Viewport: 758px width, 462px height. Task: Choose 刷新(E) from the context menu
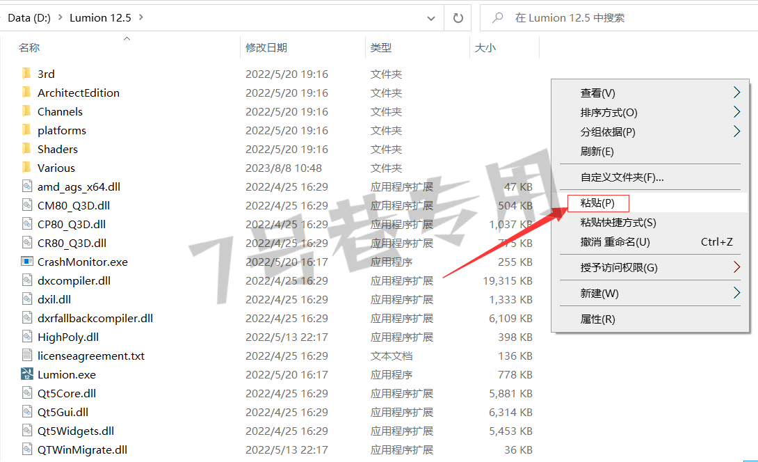[650, 152]
